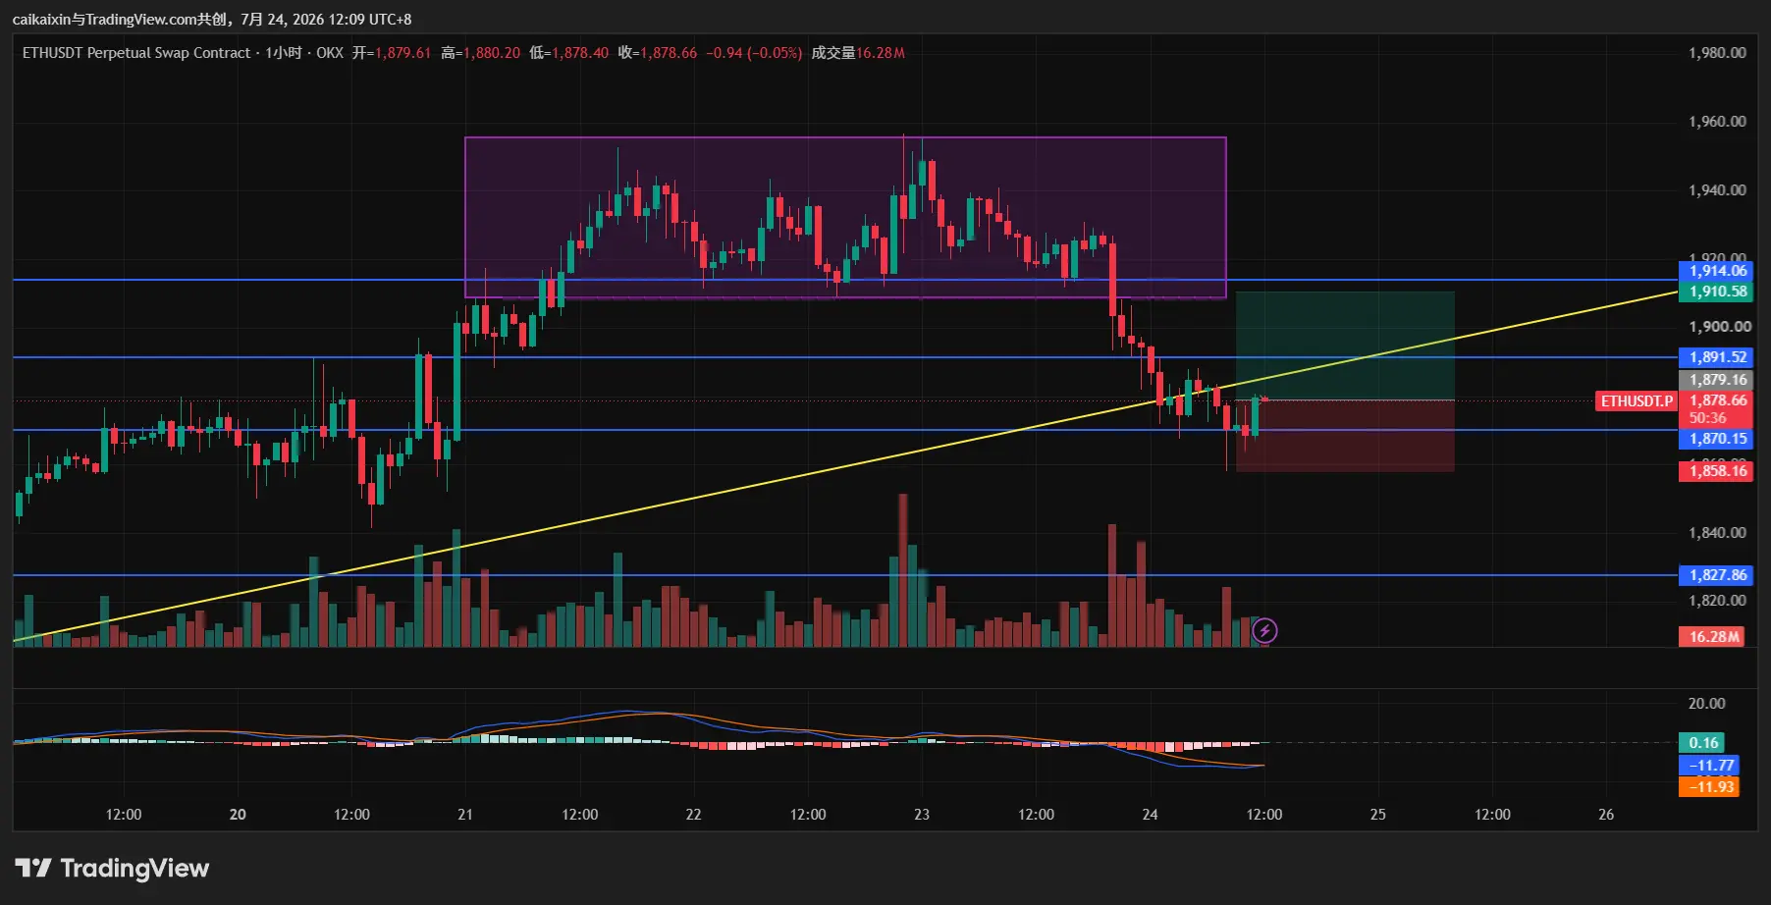Select the green profit zone of long position
The height and width of the screenshot is (905, 1771).
point(1345,346)
